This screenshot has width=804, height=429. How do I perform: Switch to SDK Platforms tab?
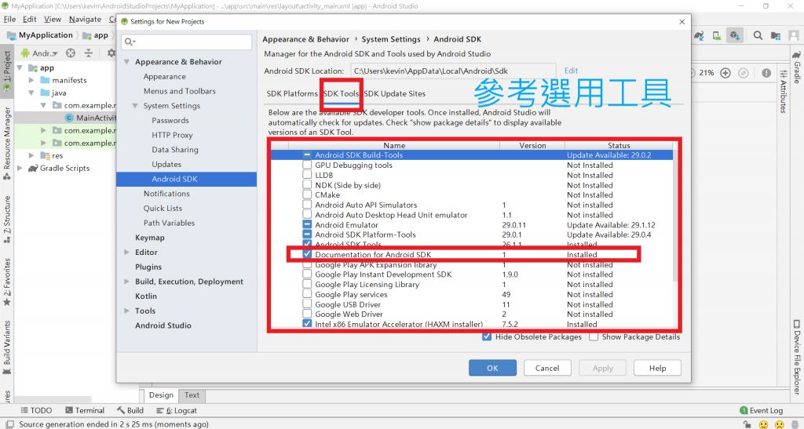(292, 93)
